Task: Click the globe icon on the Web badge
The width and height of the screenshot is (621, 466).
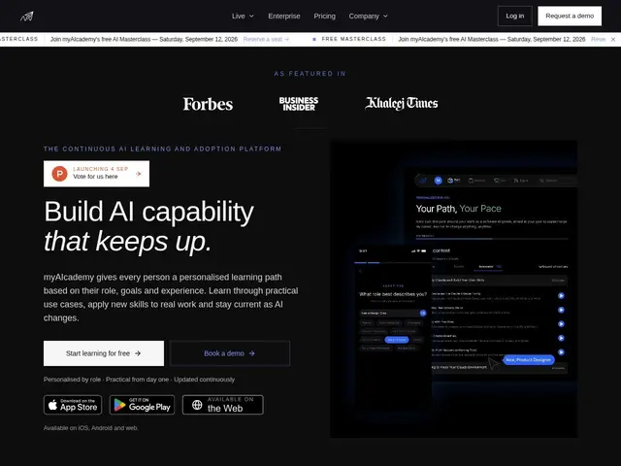Action: click(x=197, y=405)
